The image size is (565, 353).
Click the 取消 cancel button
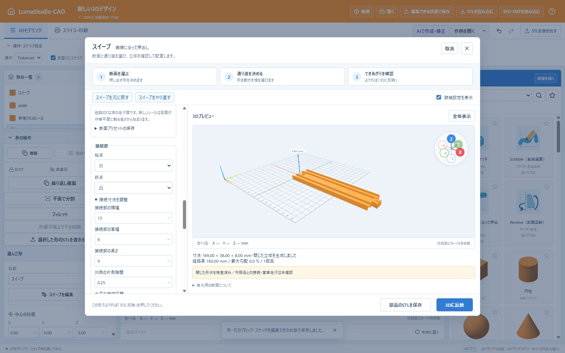pyautogui.click(x=450, y=48)
